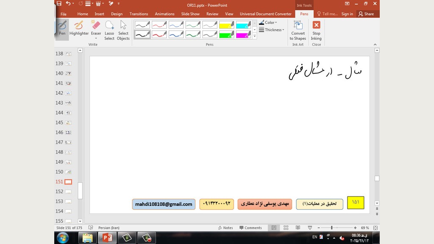
Task: Stop inking with the Stop Inking button
Action: click(x=316, y=30)
